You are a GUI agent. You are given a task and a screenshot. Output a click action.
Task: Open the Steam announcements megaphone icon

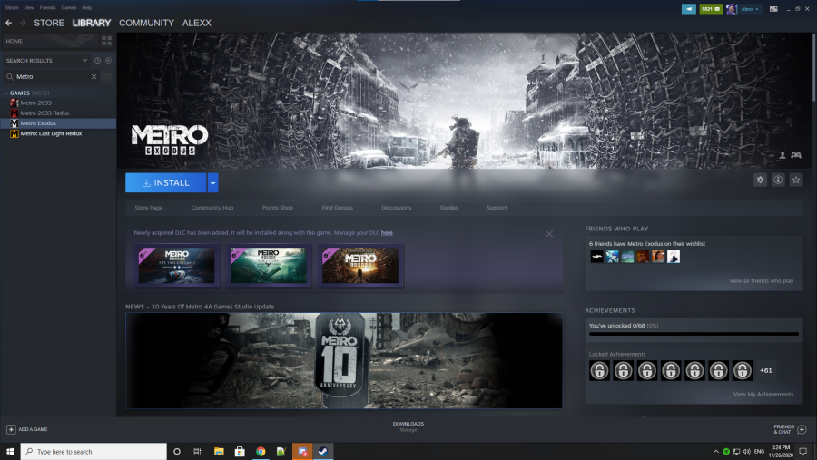pyautogui.click(x=689, y=9)
